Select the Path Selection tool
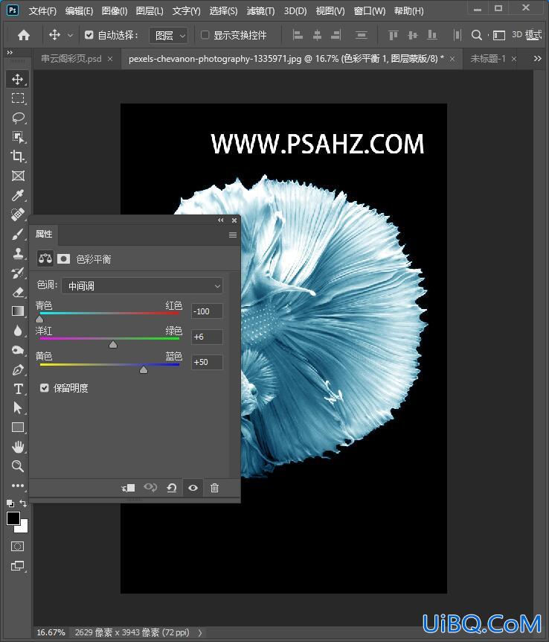The image size is (549, 642). [x=17, y=408]
